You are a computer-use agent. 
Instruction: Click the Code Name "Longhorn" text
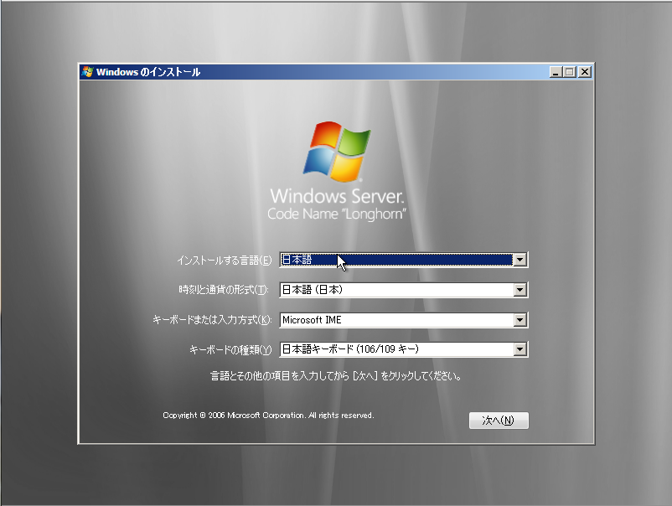(x=337, y=214)
